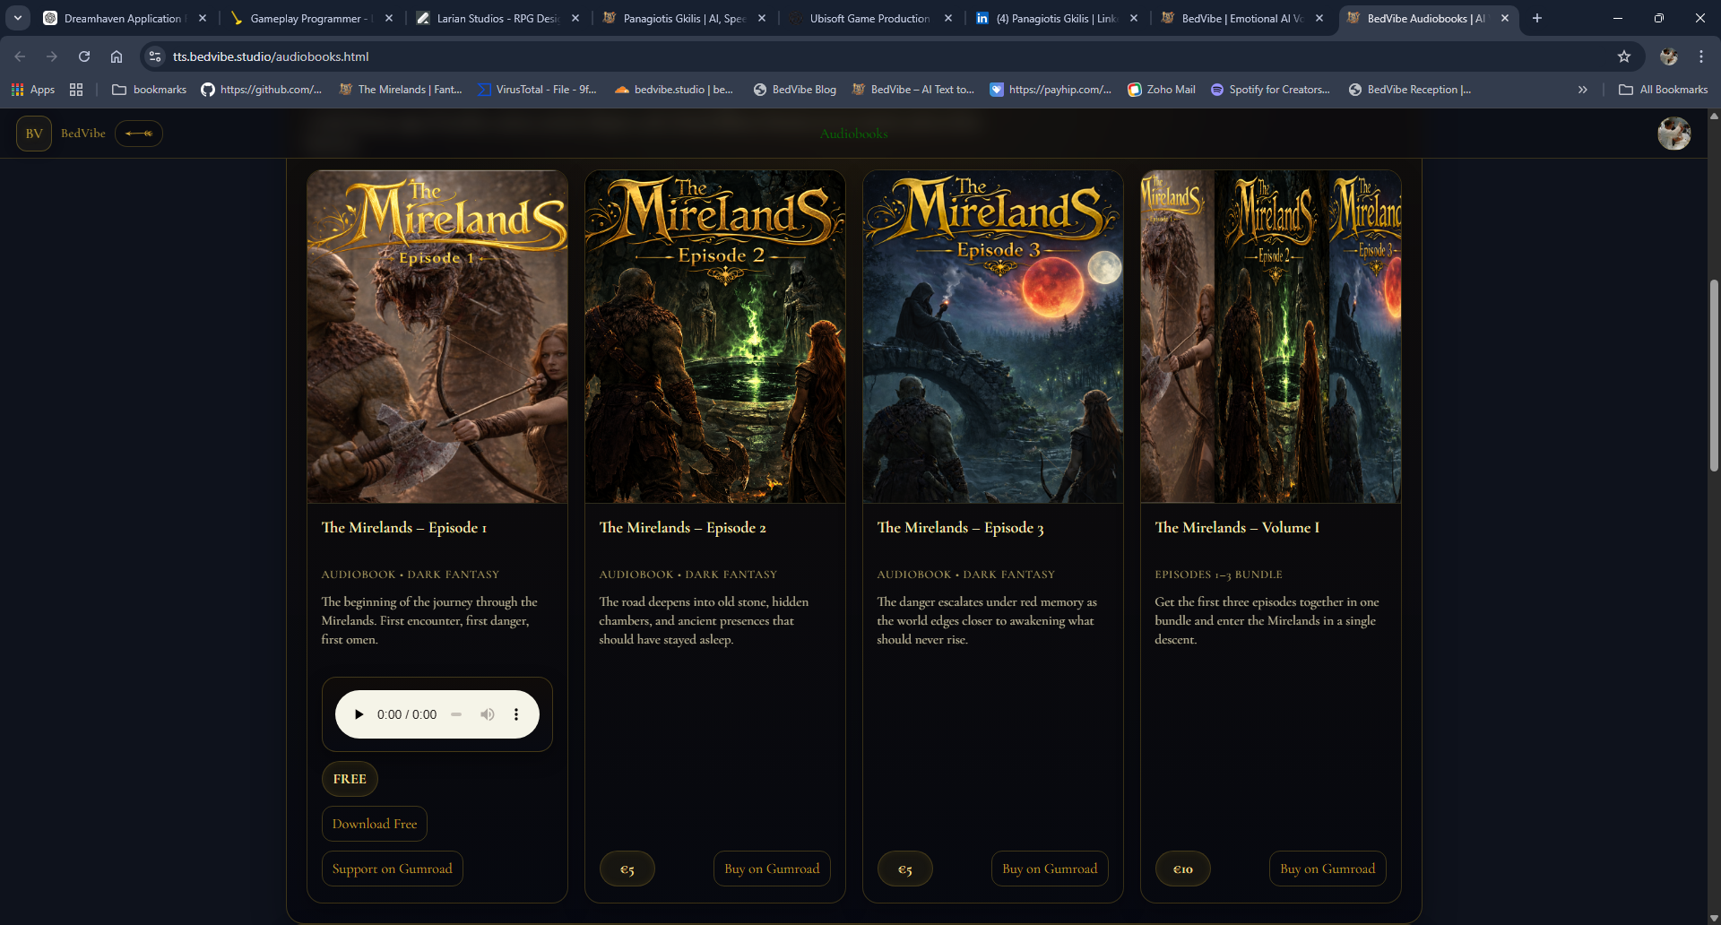Open the Chrome three-dot menu
1721x925 pixels.
(1701, 56)
